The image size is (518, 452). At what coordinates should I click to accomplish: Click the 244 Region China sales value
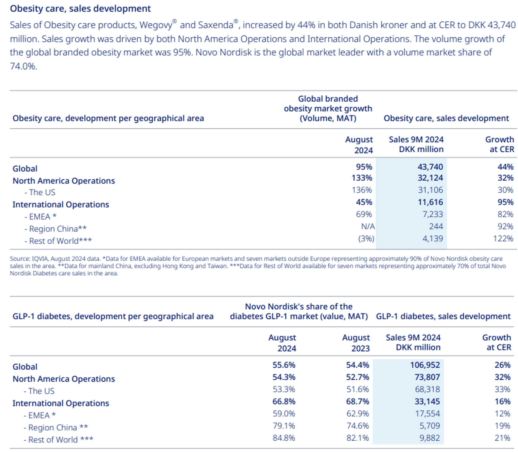(x=436, y=226)
